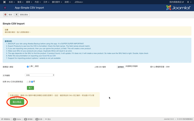Screen dimensions: 194x121
Task: Click 'Joomla! 3.8.3' version text in footer
Action: (x=169, y=119)
